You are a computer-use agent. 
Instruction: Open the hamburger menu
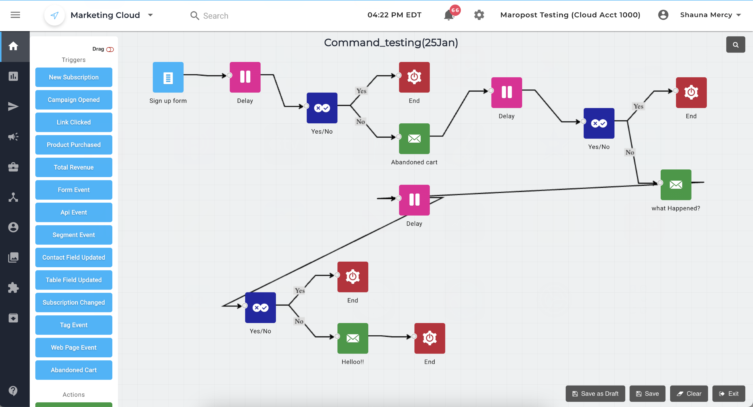point(15,15)
